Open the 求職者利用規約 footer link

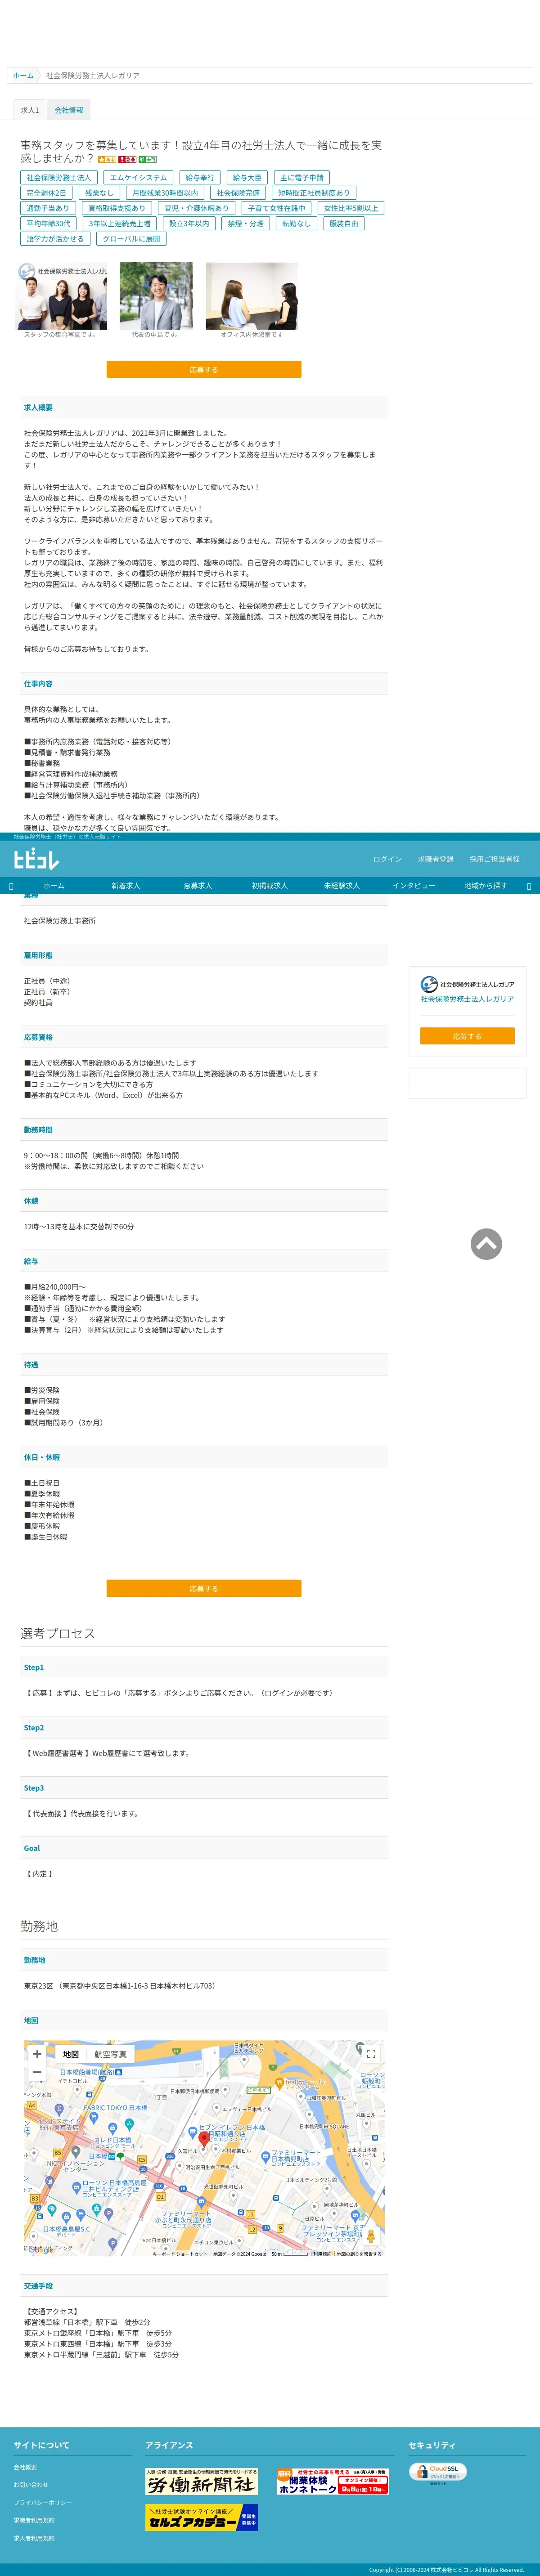[34, 2520]
